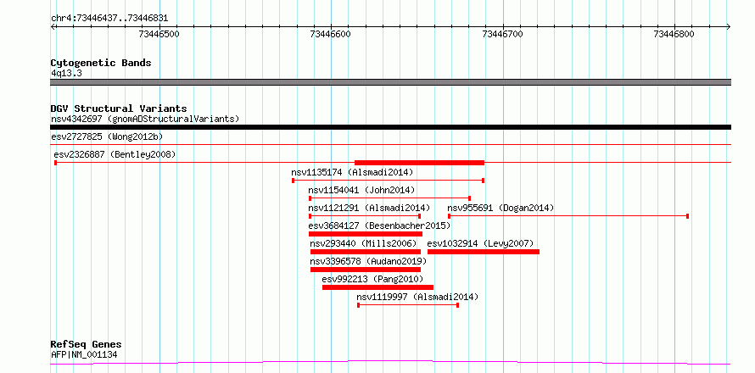The width and height of the screenshot is (755, 373).
Task: Open nsv1121291 (Alsmadi2014) variant label
Action: 369,208
